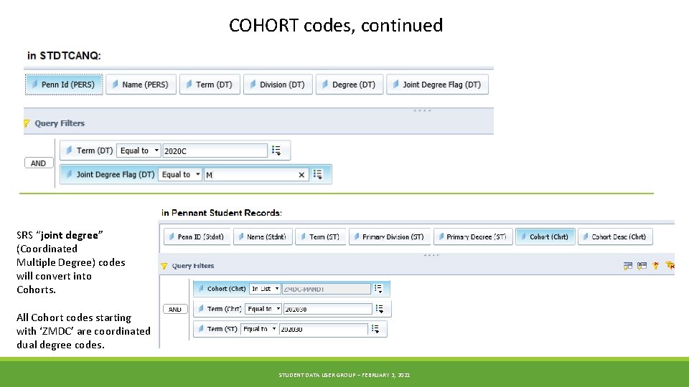Image resolution: width=689 pixels, height=387 pixels.
Task: Select the Penn Id (PERS) result object
Action: coord(64,85)
